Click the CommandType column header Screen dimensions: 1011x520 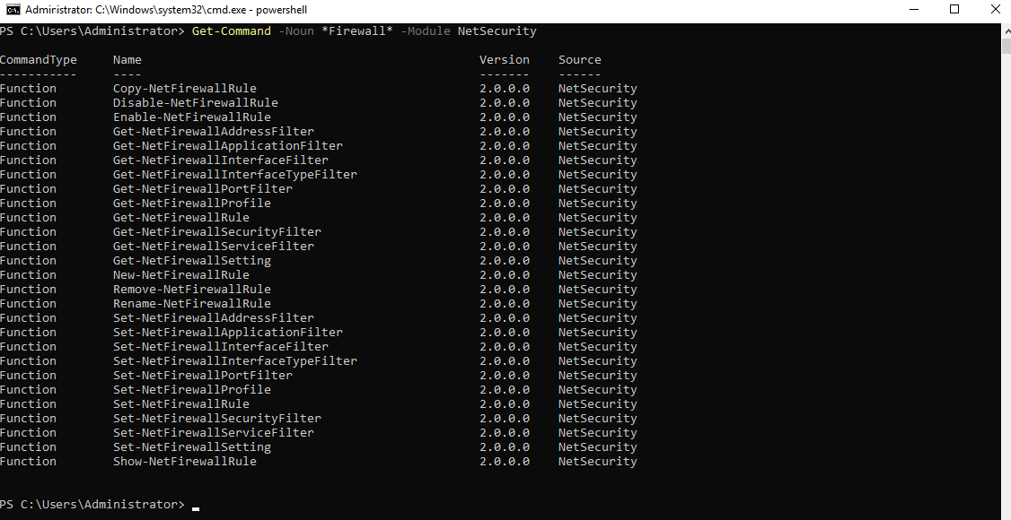[39, 60]
